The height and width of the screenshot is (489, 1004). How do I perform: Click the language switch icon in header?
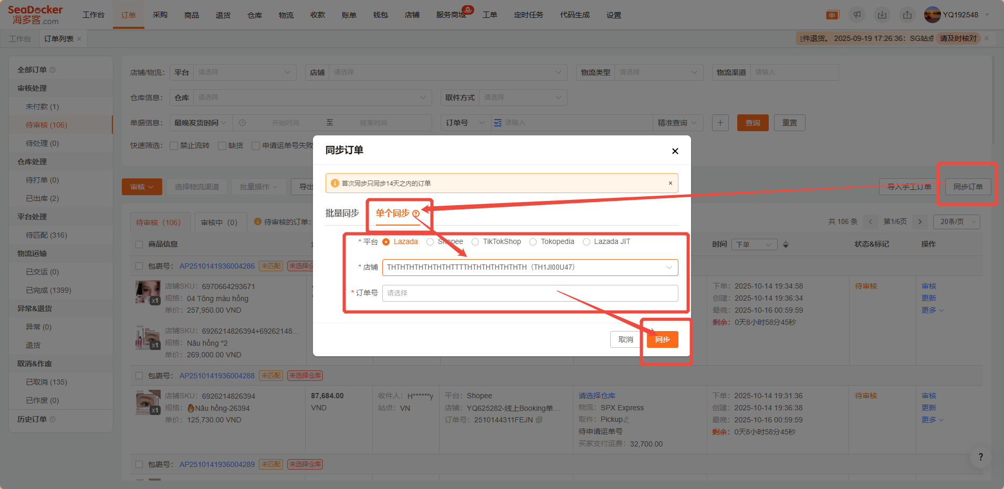pyautogui.click(x=832, y=15)
